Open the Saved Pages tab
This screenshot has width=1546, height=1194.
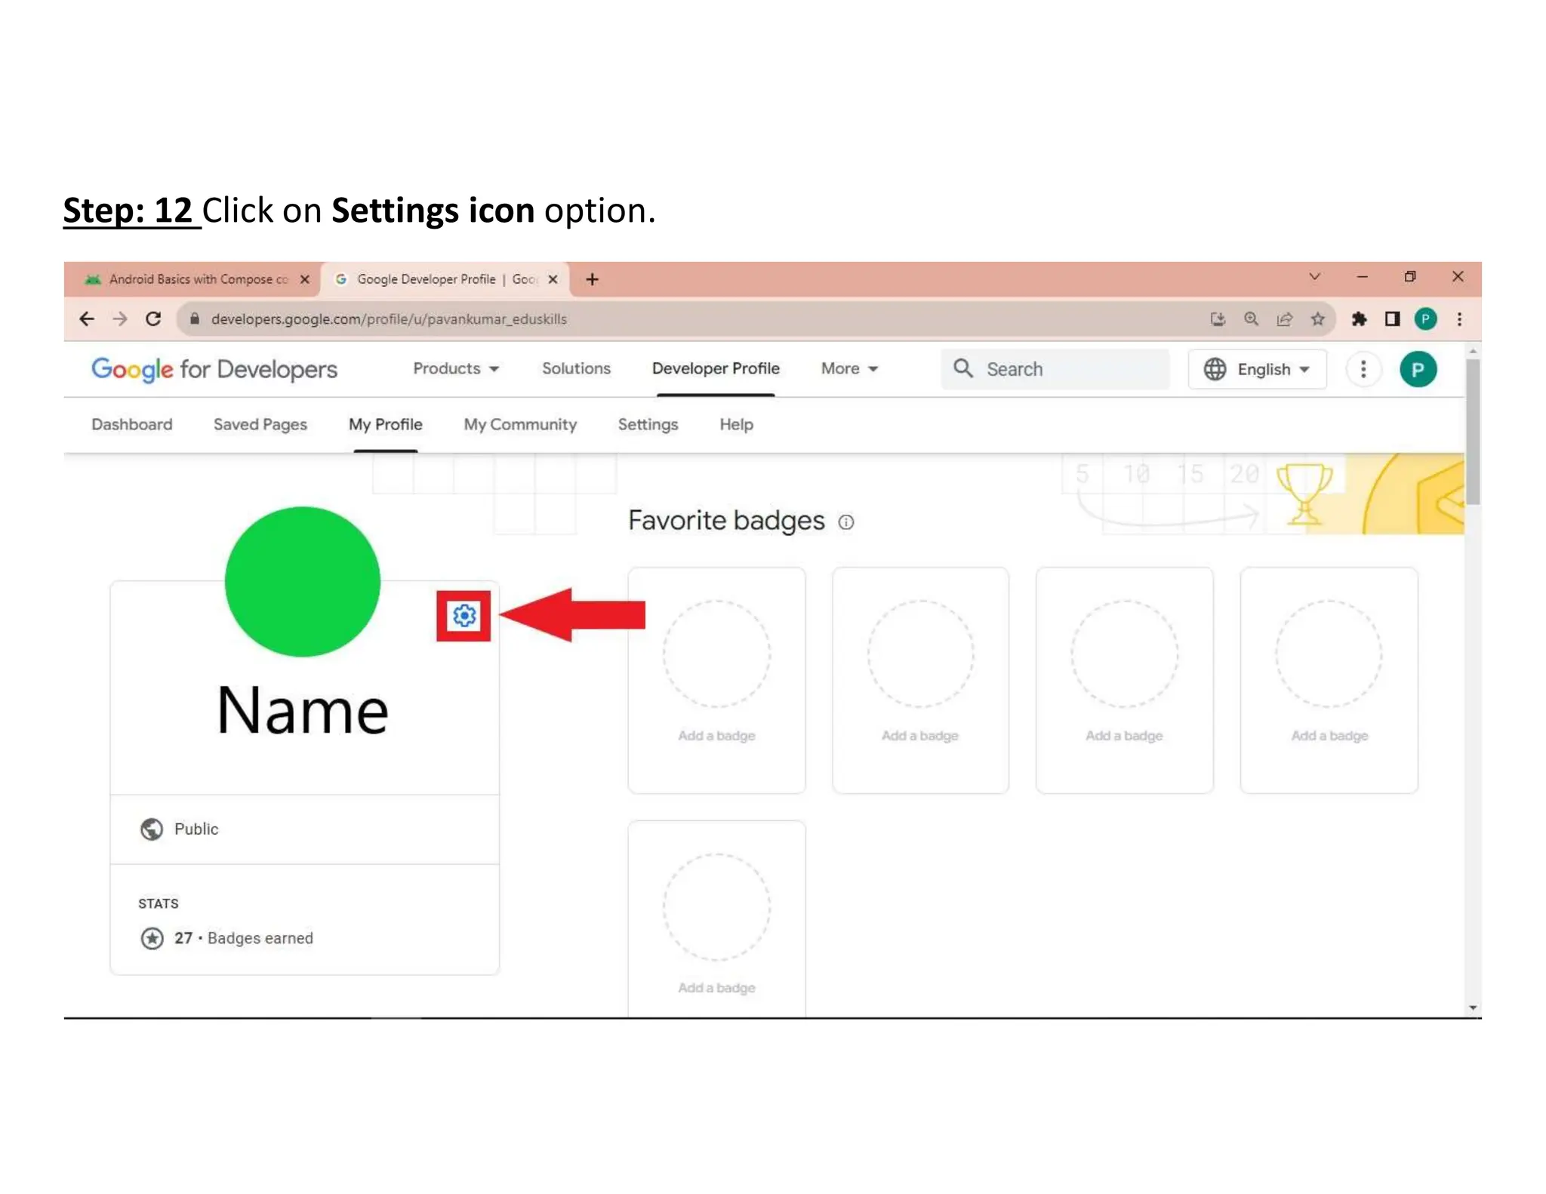260,424
